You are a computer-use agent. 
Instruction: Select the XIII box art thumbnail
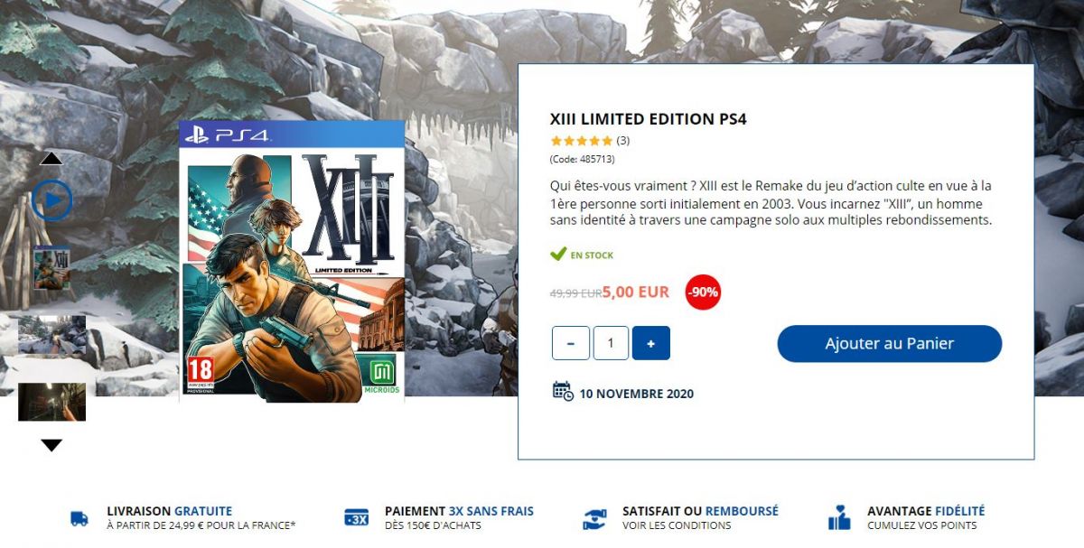51,267
